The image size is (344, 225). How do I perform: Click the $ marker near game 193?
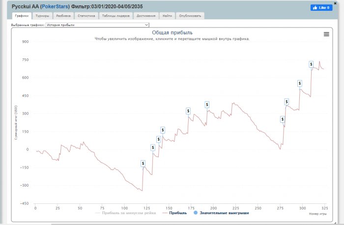point(207,105)
